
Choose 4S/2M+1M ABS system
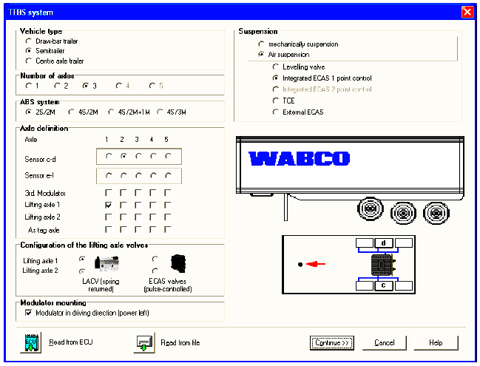tap(111, 112)
